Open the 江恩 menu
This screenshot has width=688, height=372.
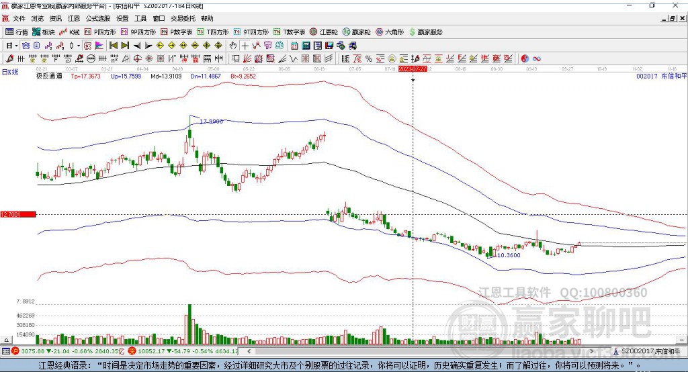pyautogui.click(x=74, y=18)
